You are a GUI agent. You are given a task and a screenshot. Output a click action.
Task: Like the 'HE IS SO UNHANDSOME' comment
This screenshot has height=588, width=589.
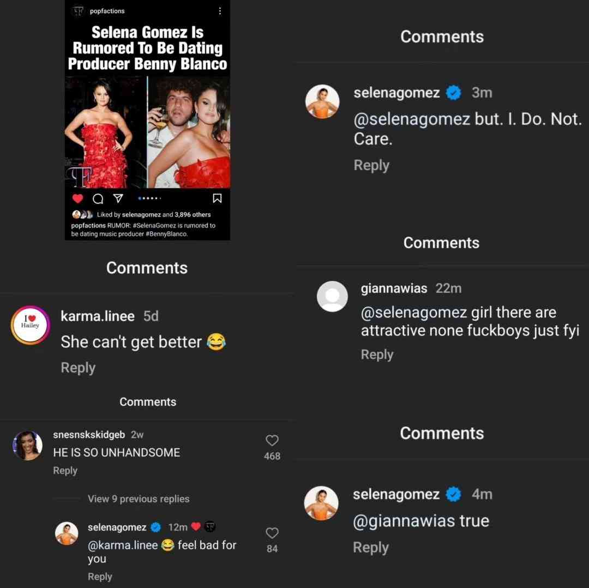tap(272, 441)
